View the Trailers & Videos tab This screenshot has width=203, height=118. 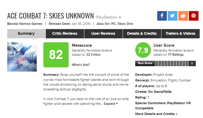coord(180,34)
